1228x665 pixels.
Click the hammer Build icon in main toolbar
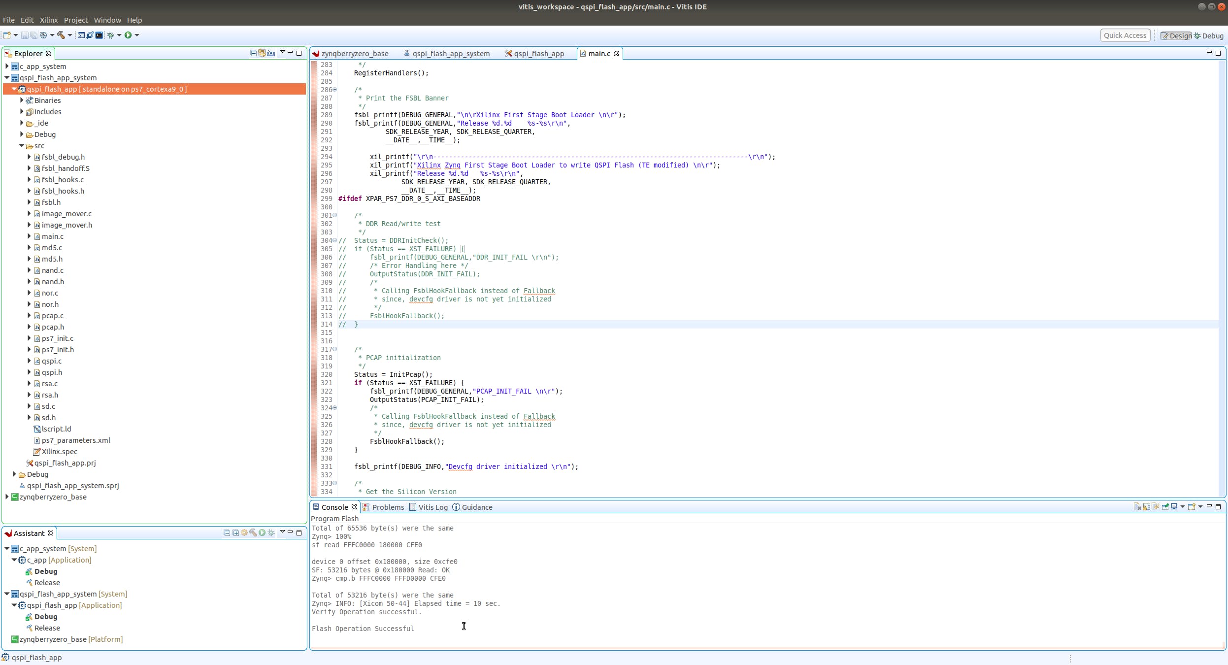coord(61,35)
